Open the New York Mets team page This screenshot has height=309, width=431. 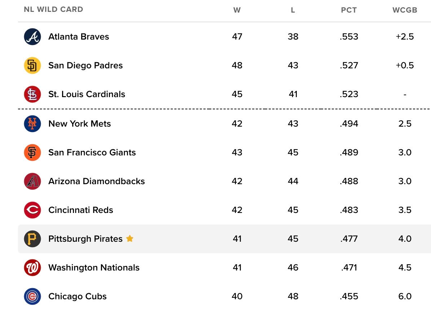pos(80,124)
